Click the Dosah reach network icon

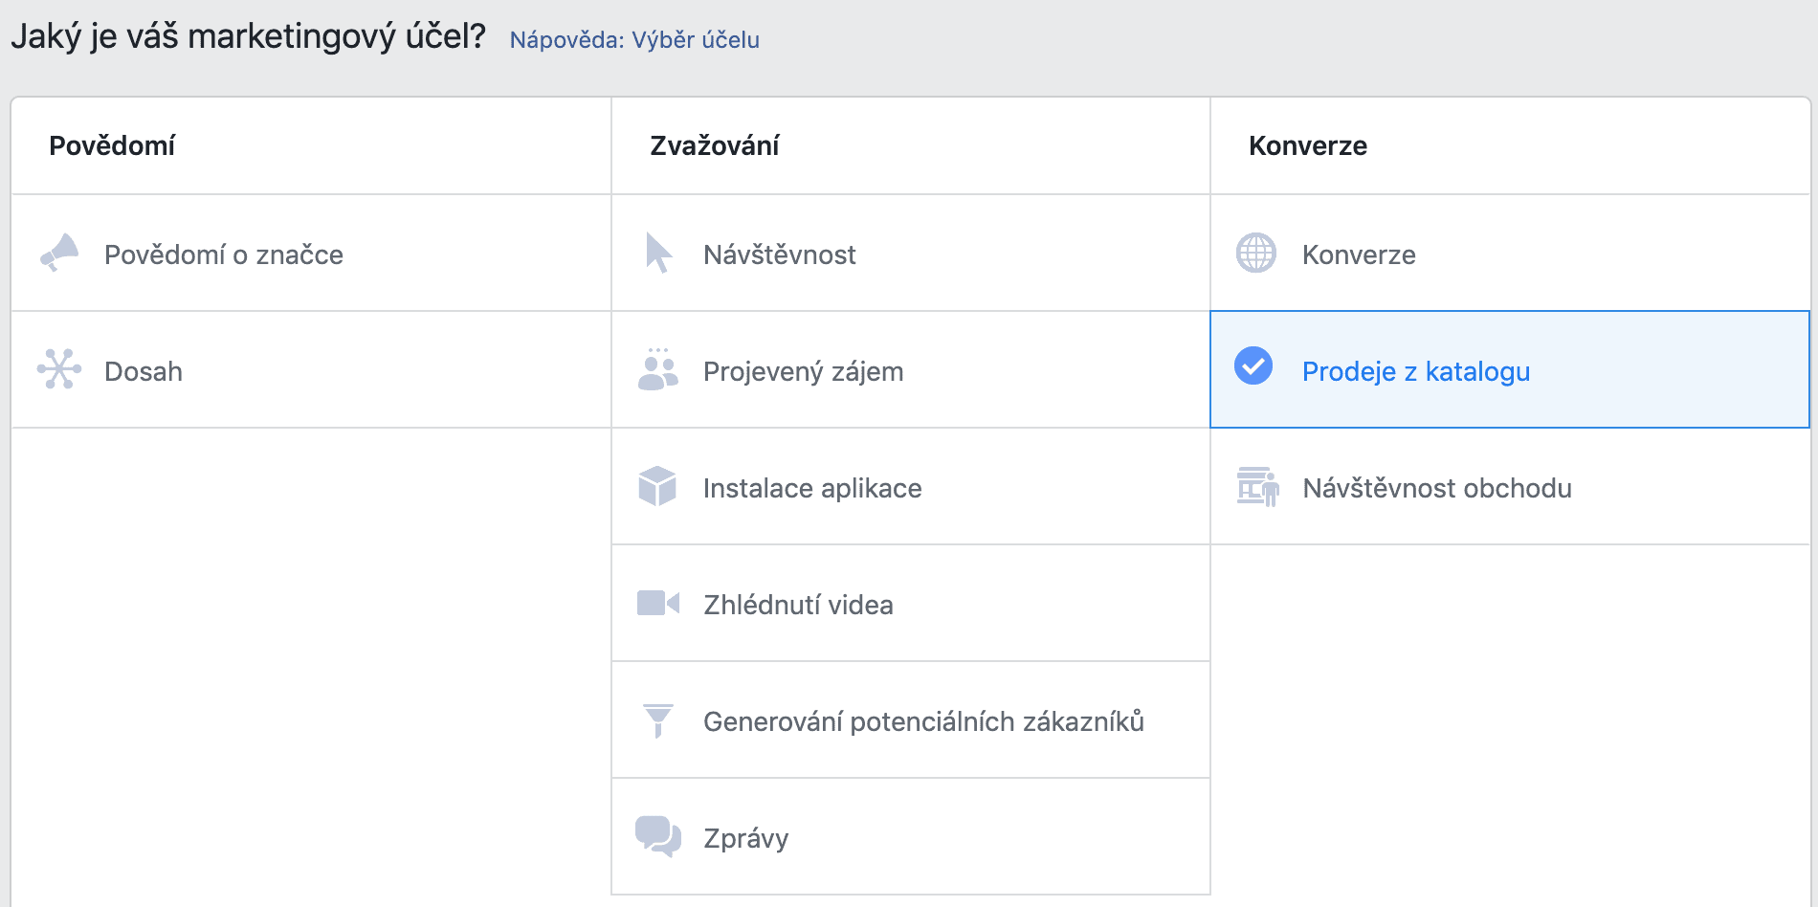tap(59, 369)
